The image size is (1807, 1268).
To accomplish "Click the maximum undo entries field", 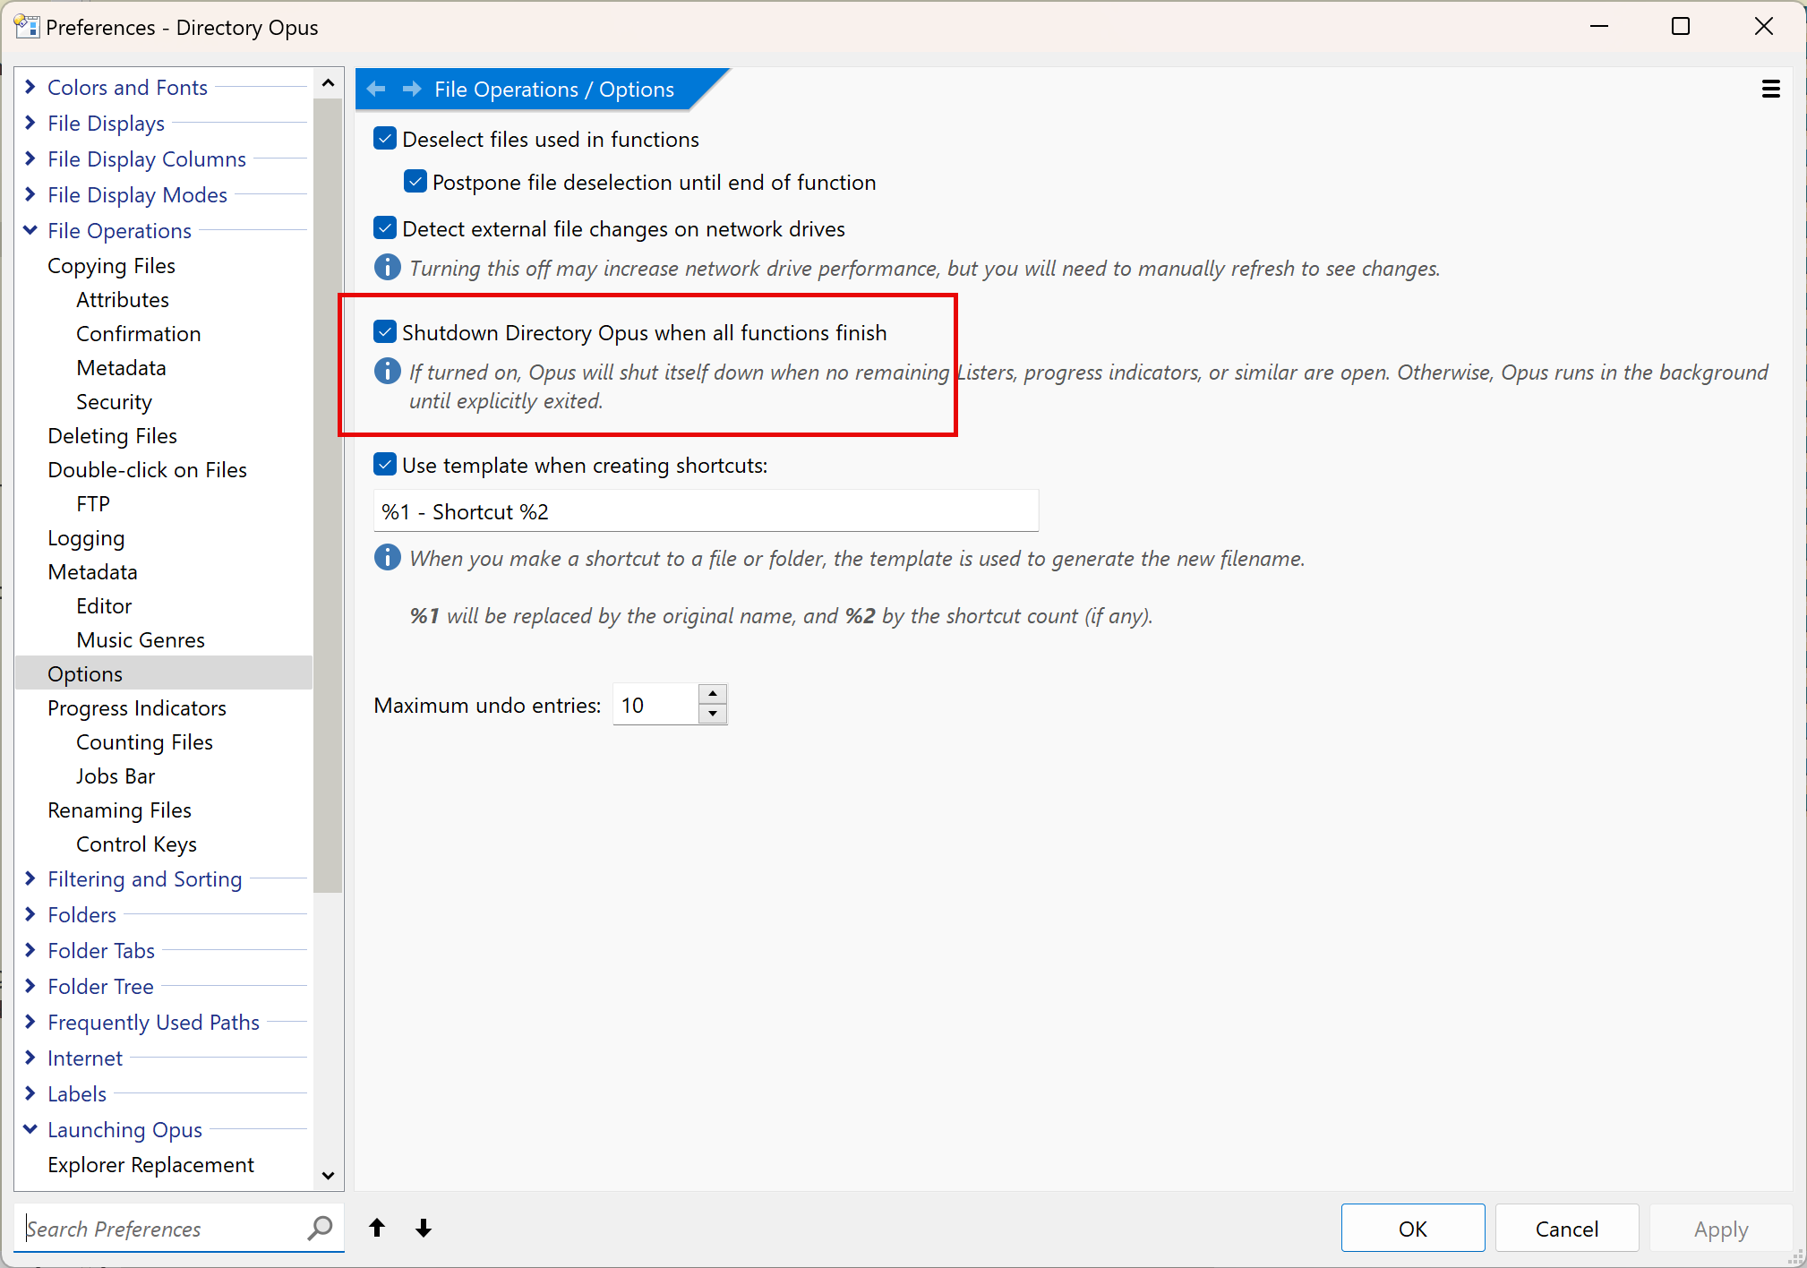I will pos(655,705).
